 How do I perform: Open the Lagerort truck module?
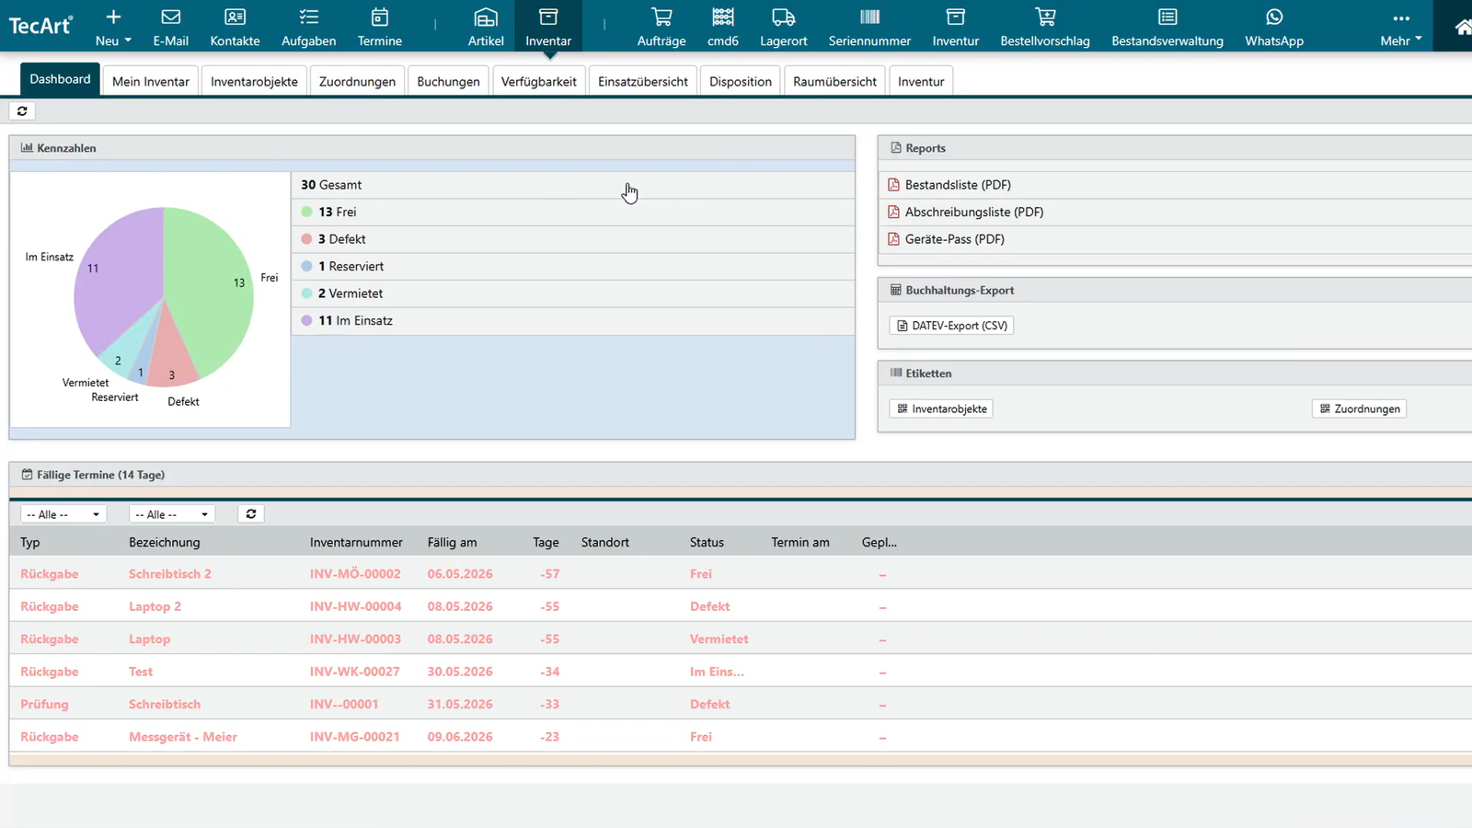click(784, 28)
